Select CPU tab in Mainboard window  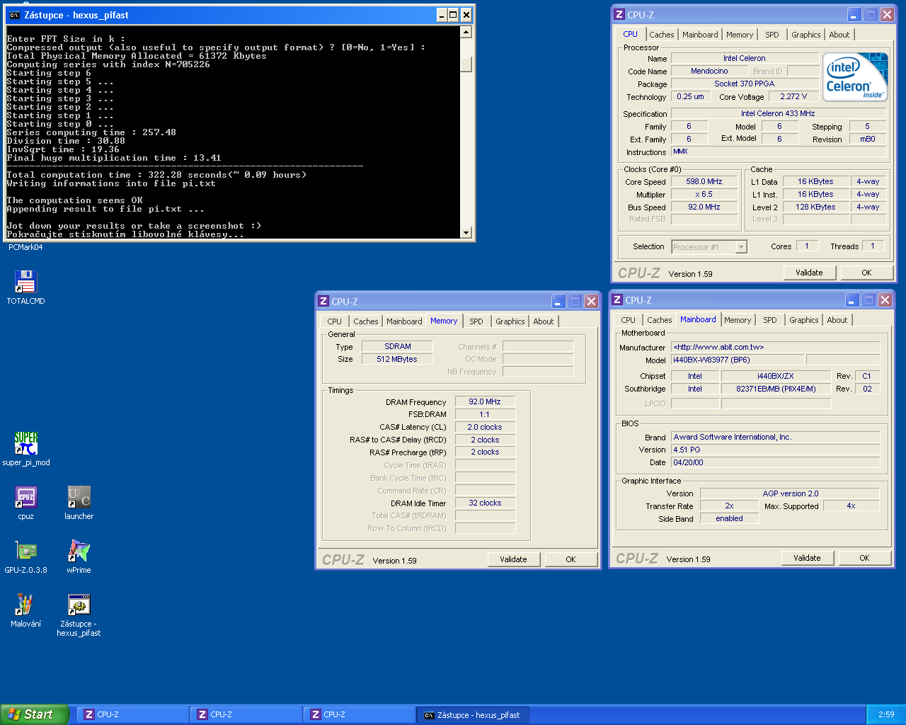pyautogui.click(x=628, y=320)
